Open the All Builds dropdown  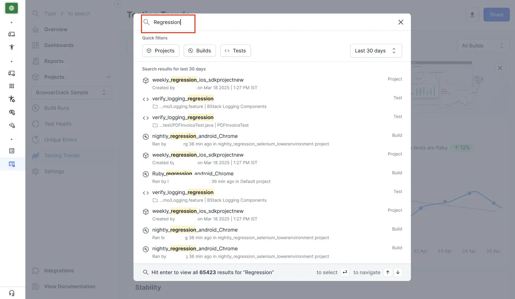point(483,45)
